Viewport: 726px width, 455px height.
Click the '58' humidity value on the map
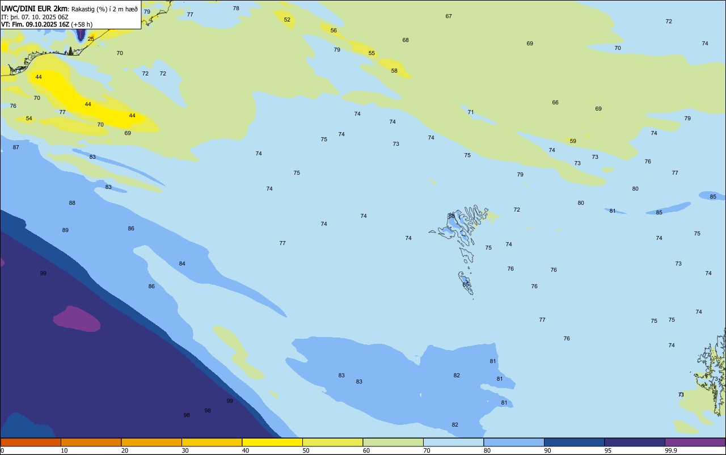click(394, 71)
